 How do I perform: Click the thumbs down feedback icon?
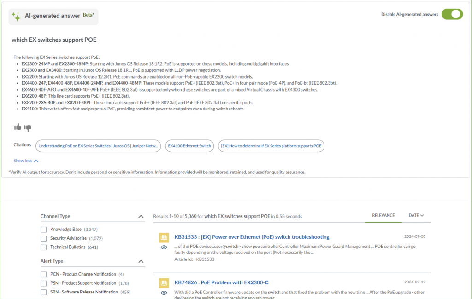coord(28,127)
